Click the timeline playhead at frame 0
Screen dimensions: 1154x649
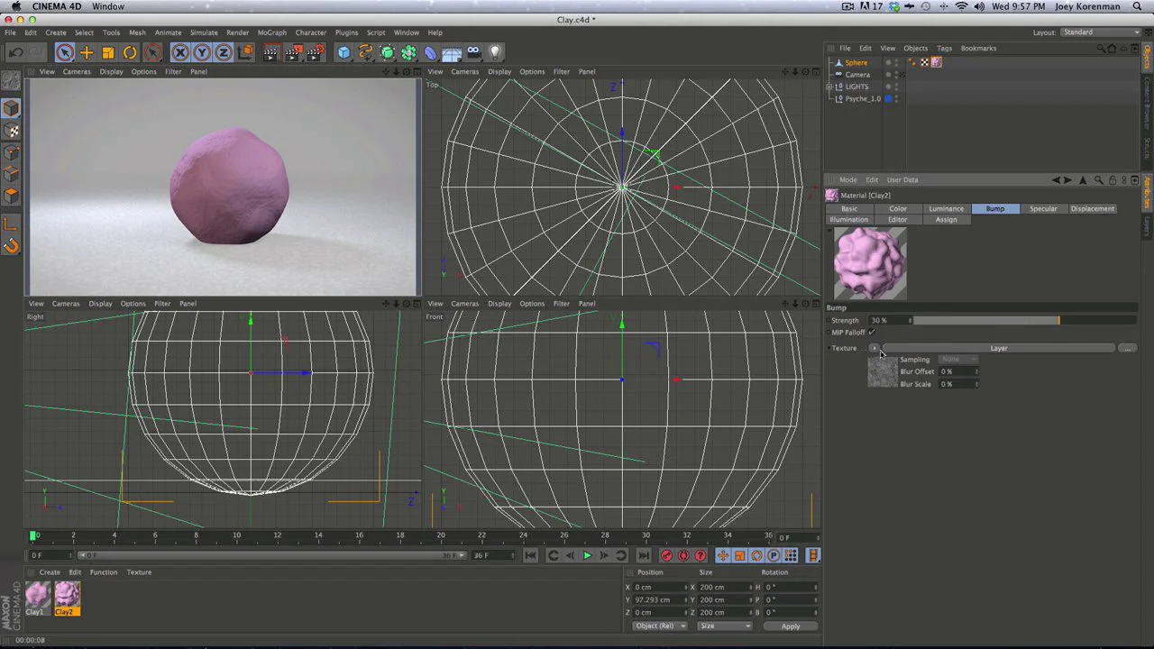point(32,535)
